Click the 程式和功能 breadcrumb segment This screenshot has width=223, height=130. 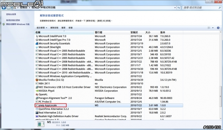pos(49,7)
